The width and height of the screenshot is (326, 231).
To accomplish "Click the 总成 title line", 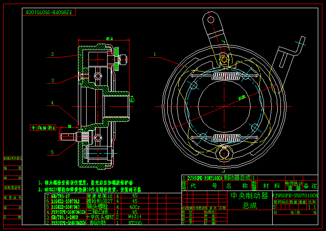I will point(249,205).
